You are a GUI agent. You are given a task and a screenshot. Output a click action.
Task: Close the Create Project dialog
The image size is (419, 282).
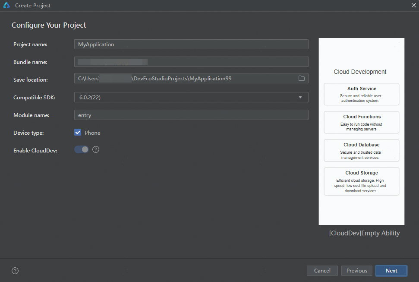pyautogui.click(x=413, y=5)
